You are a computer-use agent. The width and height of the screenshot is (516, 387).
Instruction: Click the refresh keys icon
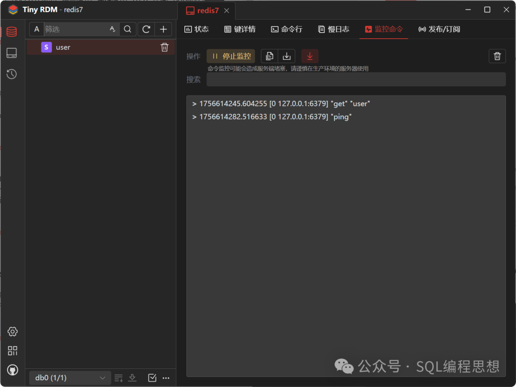coord(146,29)
